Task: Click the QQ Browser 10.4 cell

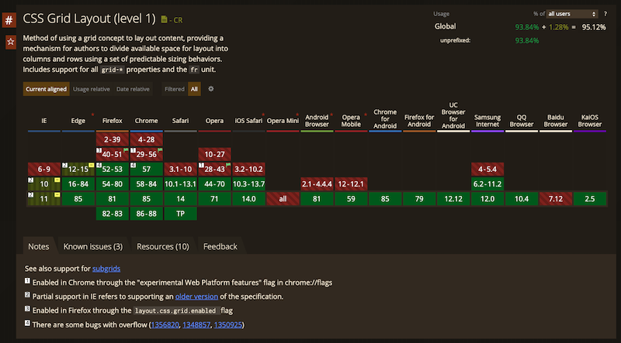Action: coord(521,199)
